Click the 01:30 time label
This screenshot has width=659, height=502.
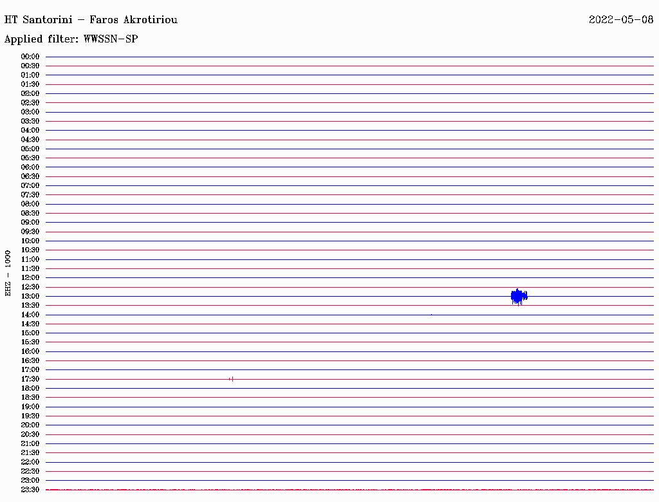click(30, 84)
